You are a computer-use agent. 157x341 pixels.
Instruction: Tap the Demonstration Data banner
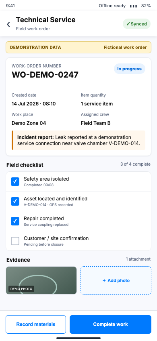coord(78,47)
